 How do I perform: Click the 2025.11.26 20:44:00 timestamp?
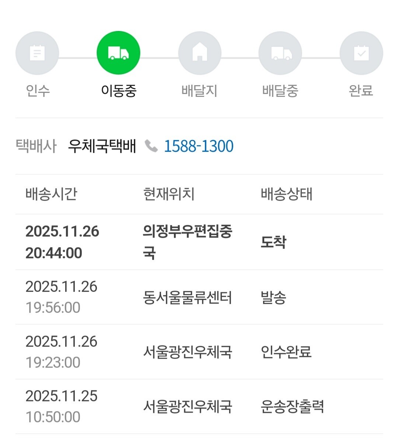(x=62, y=242)
